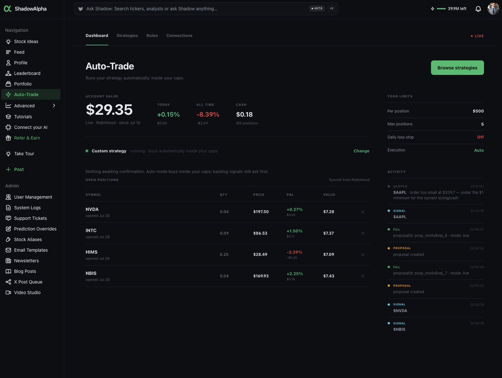Image resolution: width=502 pixels, height=378 pixels.
Task: Close the HIMS position
Action: (363, 255)
